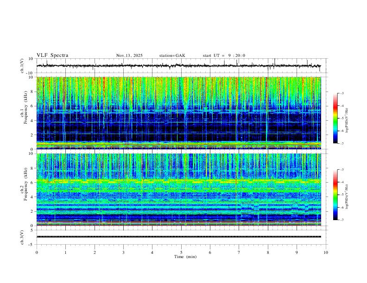The image size is (367, 283).
Task: Click the "-7" tick on the ch.2 colorbar
Action: (x=342, y=220)
